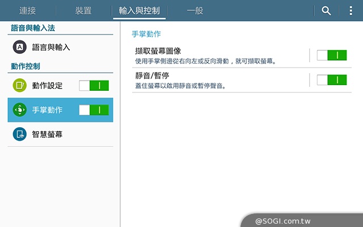Open the three-dot overflow menu
This screenshot has height=227, width=363.
coord(351,10)
